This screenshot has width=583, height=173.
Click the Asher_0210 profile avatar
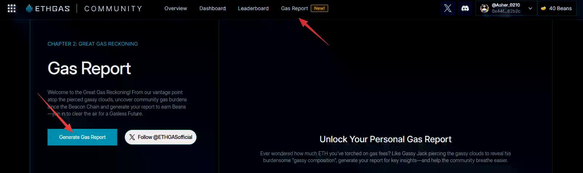point(484,8)
